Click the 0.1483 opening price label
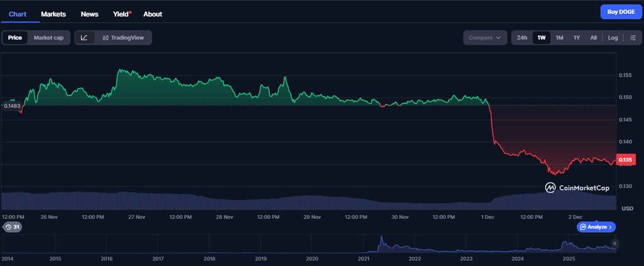644x266 pixels. [12, 106]
